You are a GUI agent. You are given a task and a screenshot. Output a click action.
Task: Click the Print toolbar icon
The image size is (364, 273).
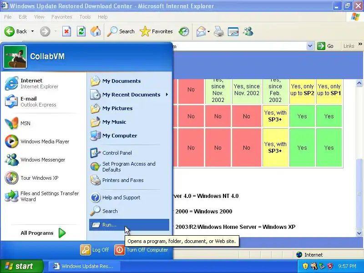click(x=219, y=31)
